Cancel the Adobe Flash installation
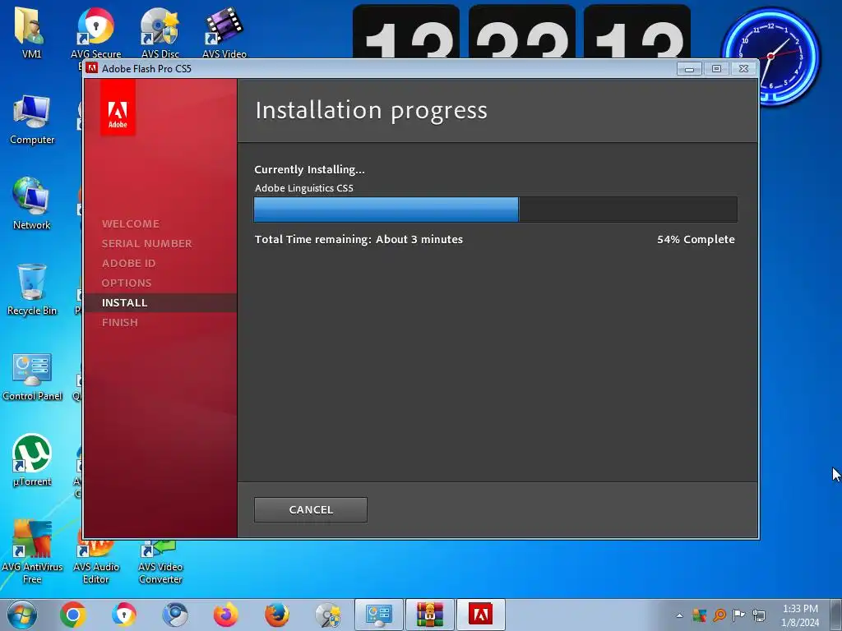842x631 pixels. [x=310, y=509]
